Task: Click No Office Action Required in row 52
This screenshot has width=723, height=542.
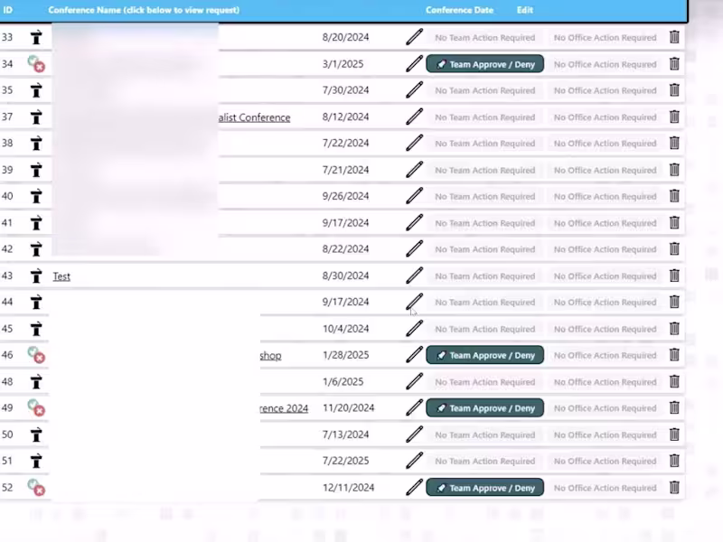Action: coord(605,488)
